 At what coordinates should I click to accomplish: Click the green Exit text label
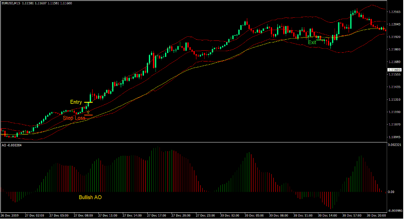tap(312, 42)
